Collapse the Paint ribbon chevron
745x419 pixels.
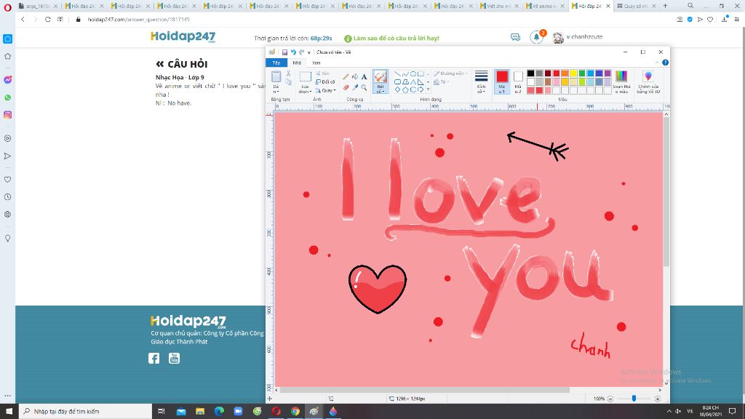click(657, 63)
